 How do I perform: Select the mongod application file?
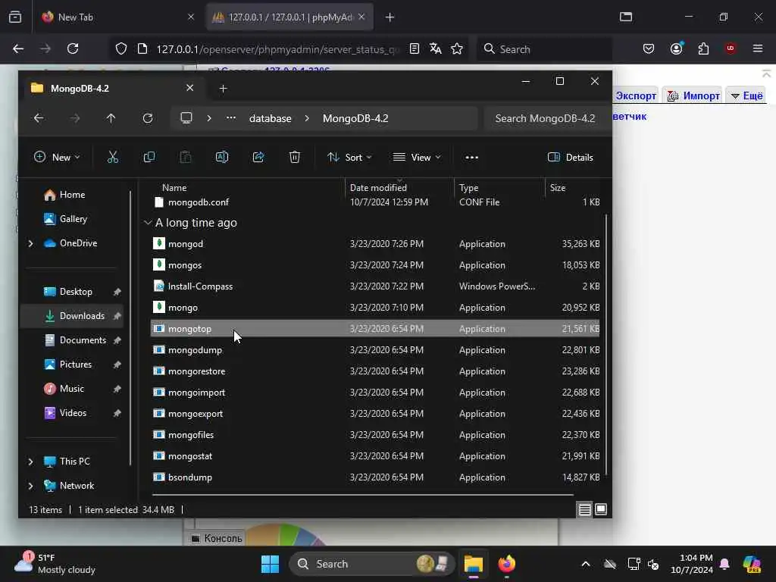(375, 244)
